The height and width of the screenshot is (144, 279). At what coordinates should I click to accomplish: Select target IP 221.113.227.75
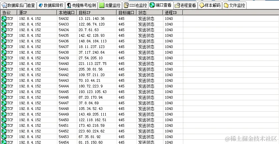[x=92, y=64]
